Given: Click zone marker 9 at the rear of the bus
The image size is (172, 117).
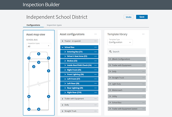Looking at the screenshot, I should coord(39,109).
